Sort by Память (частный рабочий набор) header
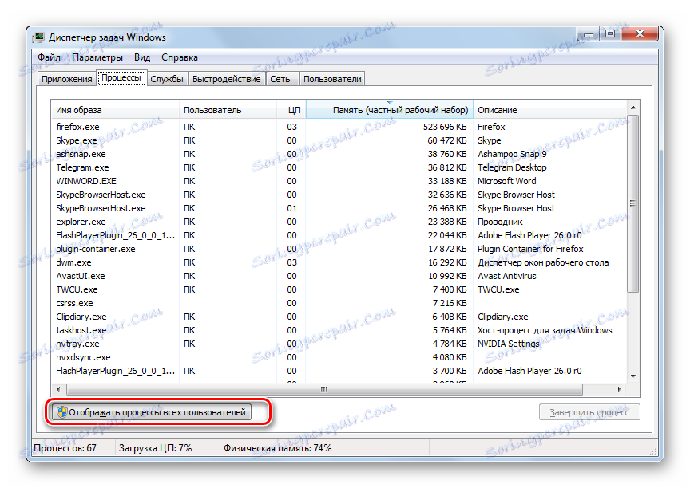 pos(390,110)
